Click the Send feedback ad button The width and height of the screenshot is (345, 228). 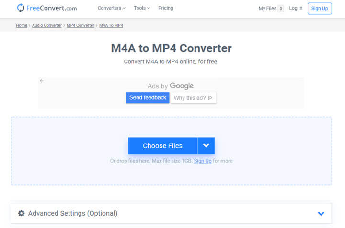(148, 98)
